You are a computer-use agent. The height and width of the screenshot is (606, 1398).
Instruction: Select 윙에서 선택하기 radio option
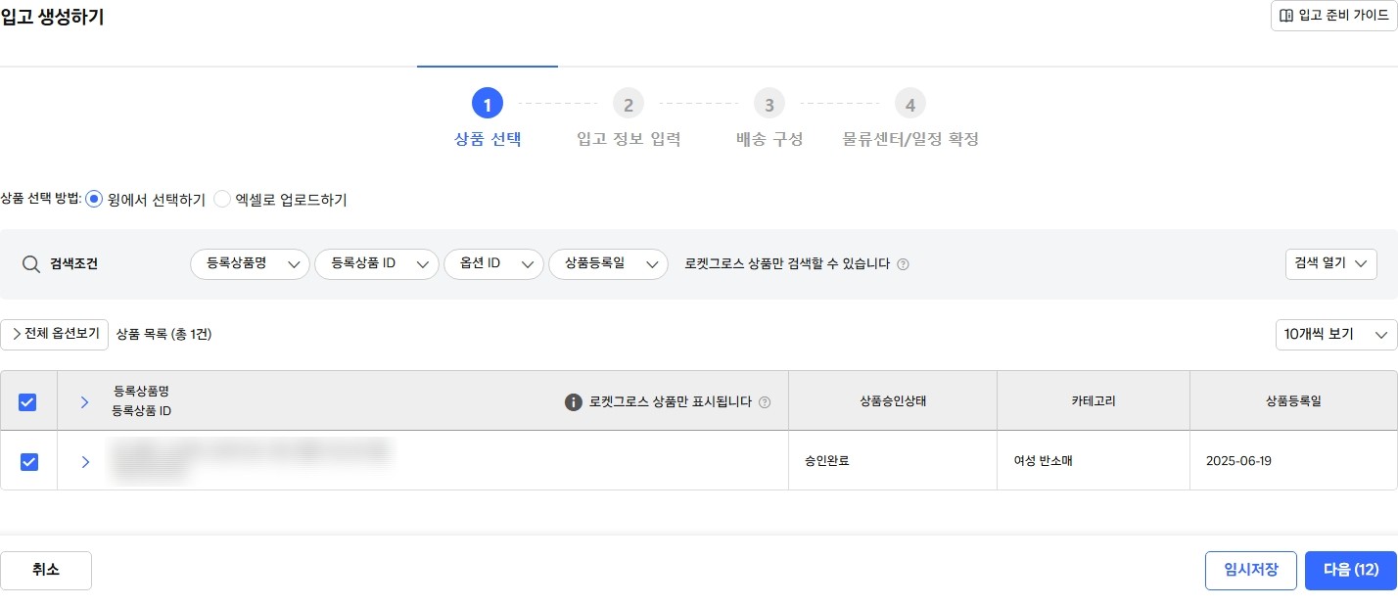point(95,200)
